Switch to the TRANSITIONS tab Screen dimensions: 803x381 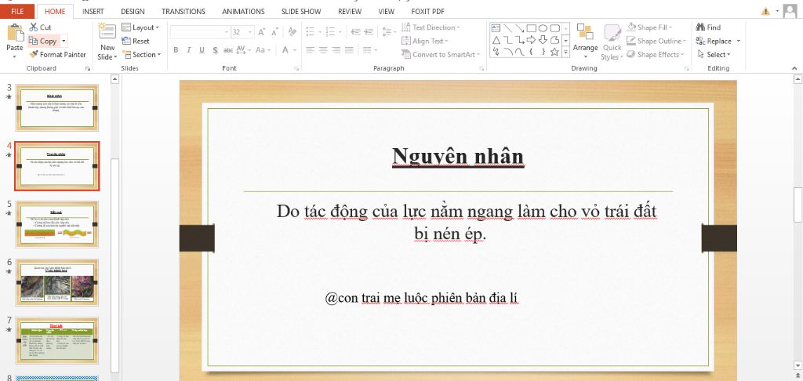pos(183,11)
